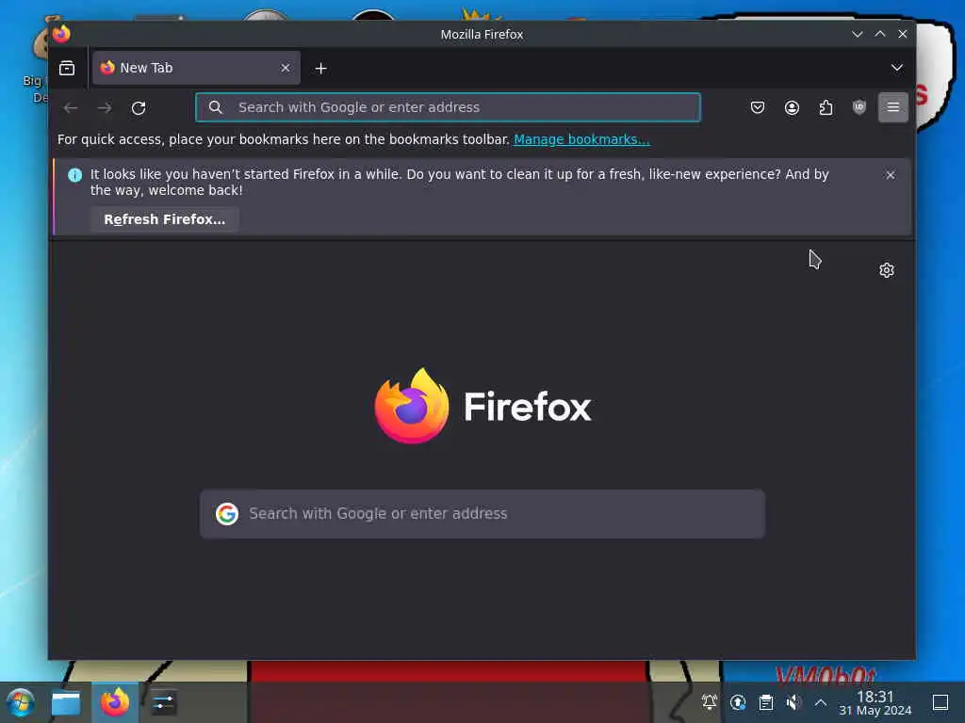The width and height of the screenshot is (965, 723).
Task: Personalize new tab via gear icon
Action: coord(886,270)
